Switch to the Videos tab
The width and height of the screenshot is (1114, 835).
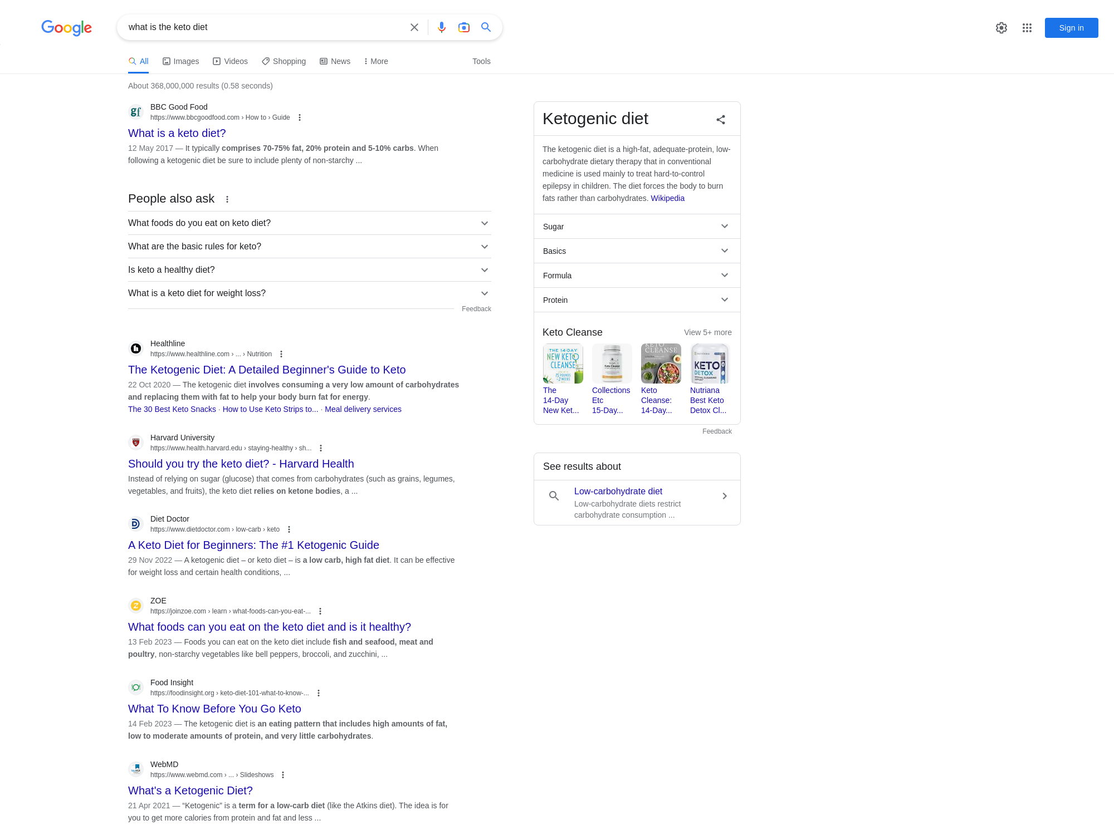coord(230,61)
